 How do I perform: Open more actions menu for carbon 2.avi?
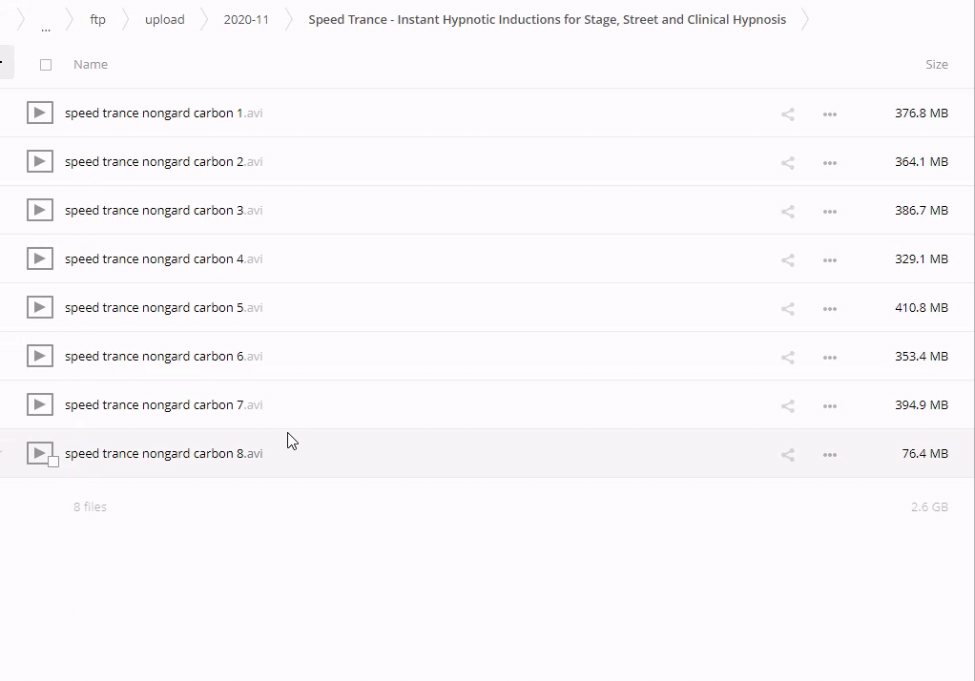(829, 162)
